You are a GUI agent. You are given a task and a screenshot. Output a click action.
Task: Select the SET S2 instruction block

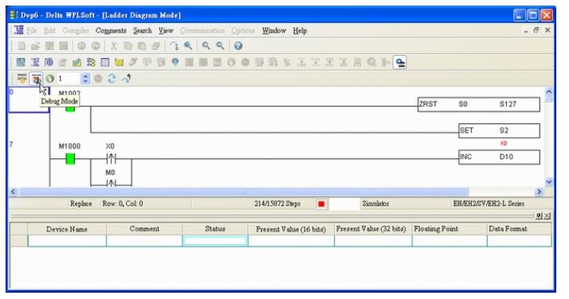point(499,130)
